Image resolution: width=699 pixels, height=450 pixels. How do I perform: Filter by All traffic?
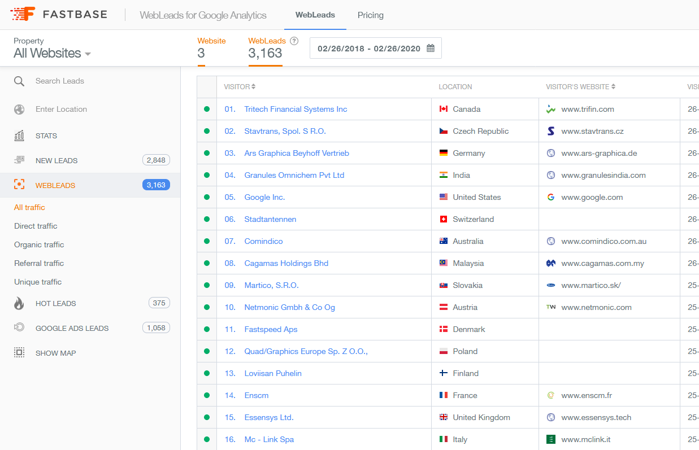click(29, 207)
